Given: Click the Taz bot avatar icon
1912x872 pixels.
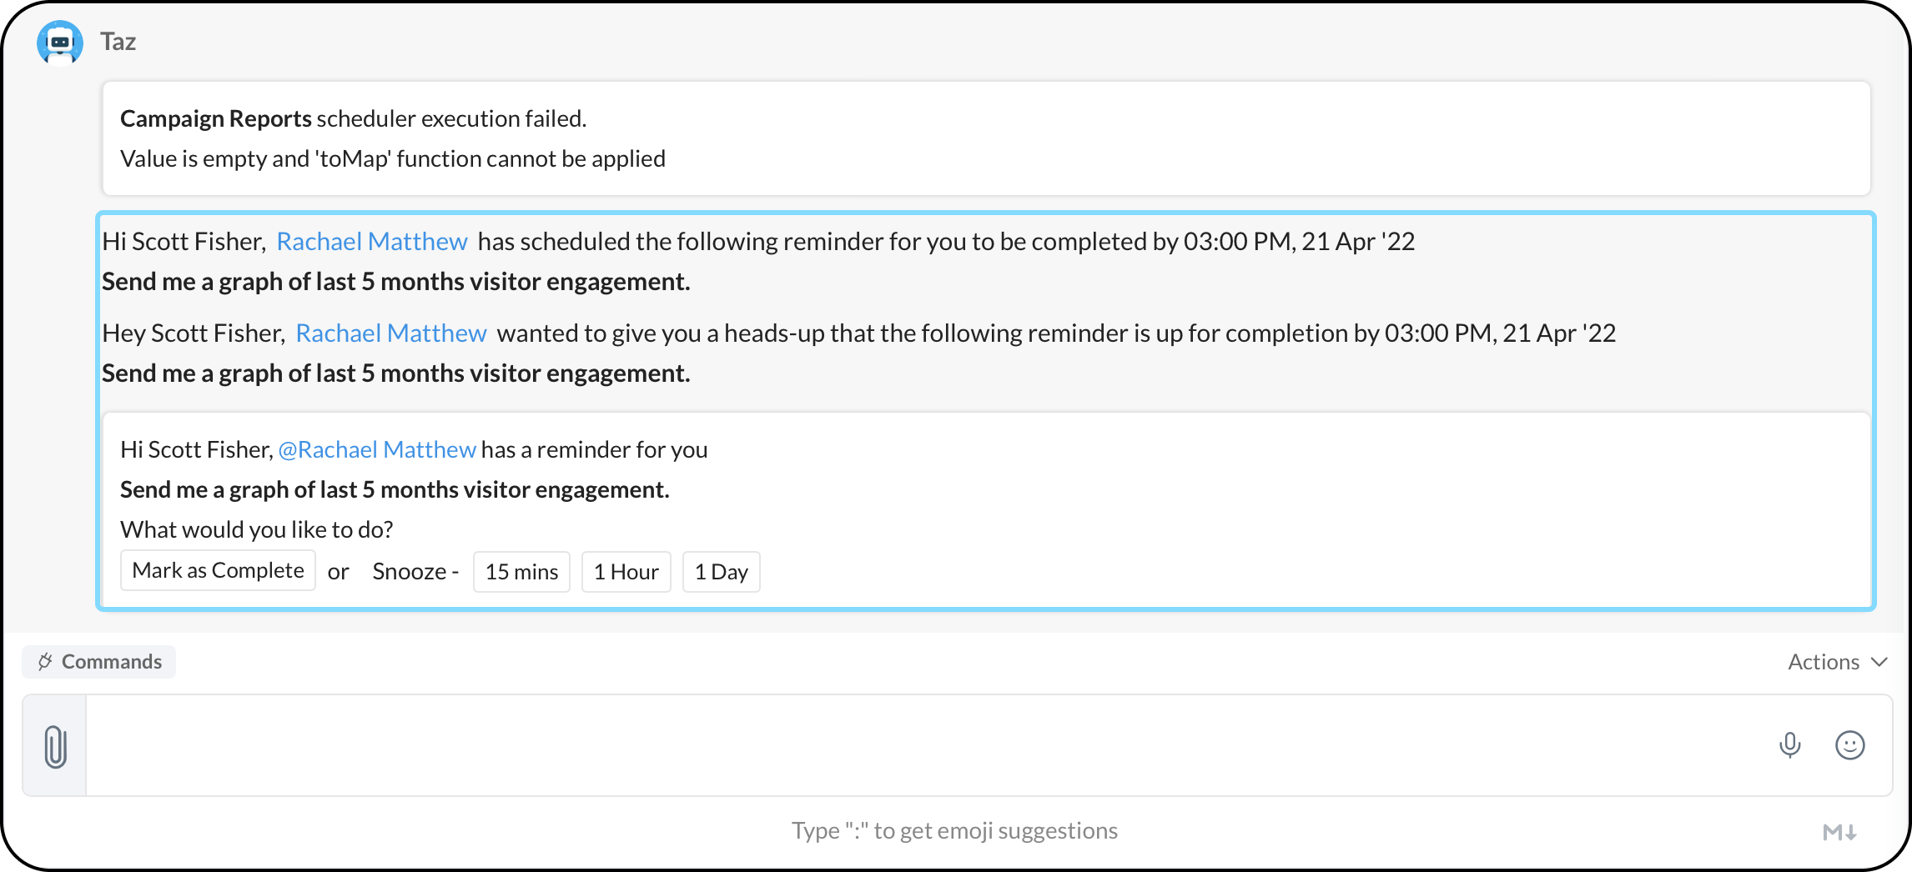Looking at the screenshot, I should 59,43.
